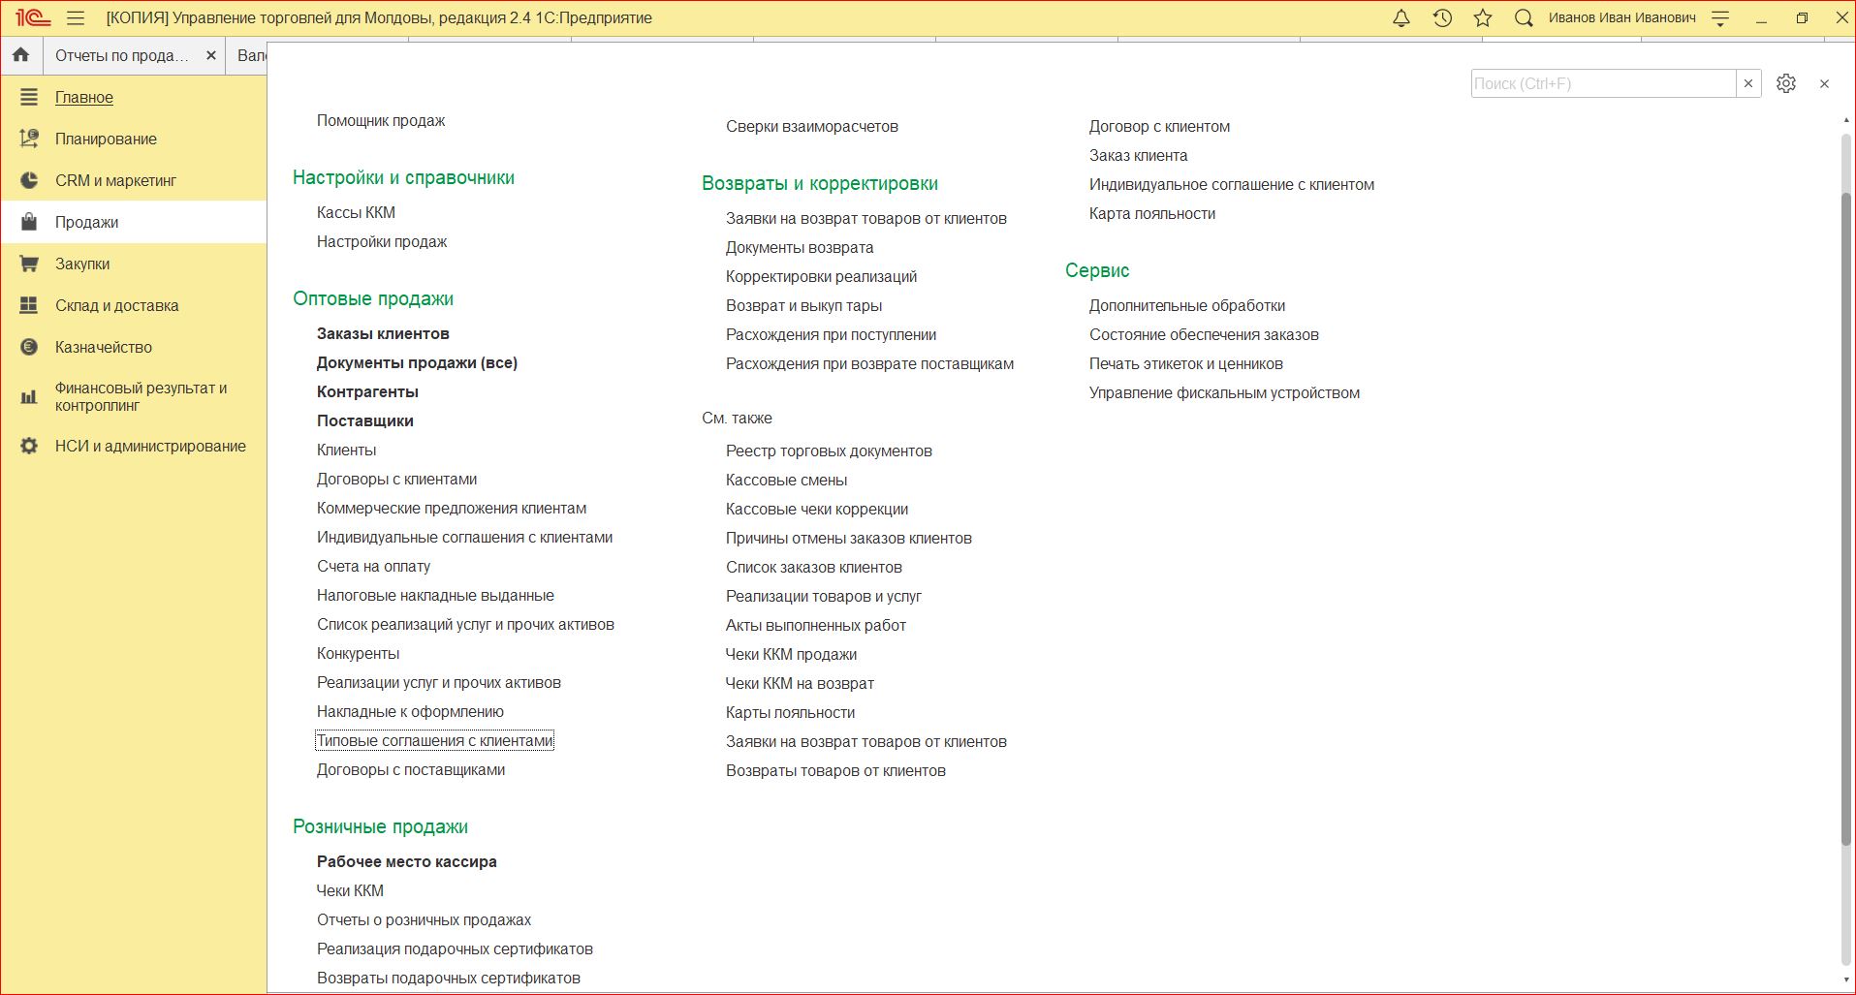Close the Продажи section menu panel
1856x995 pixels.
(x=1824, y=84)
